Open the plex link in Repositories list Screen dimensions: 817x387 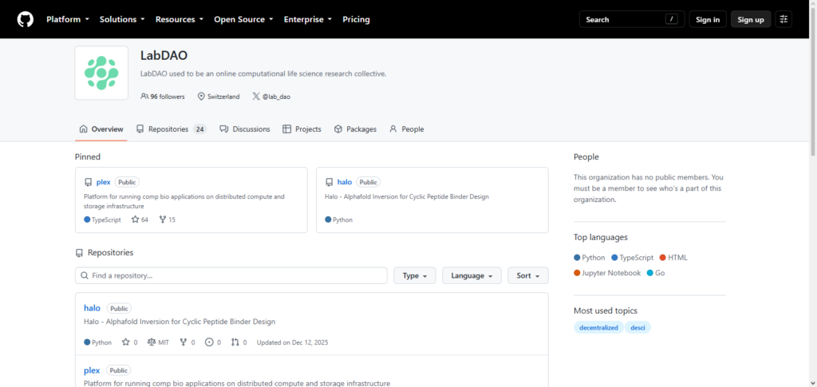click(x=92, y=370)
